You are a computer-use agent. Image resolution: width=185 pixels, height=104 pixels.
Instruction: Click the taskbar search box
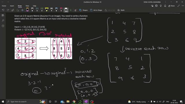click(26, 101)
